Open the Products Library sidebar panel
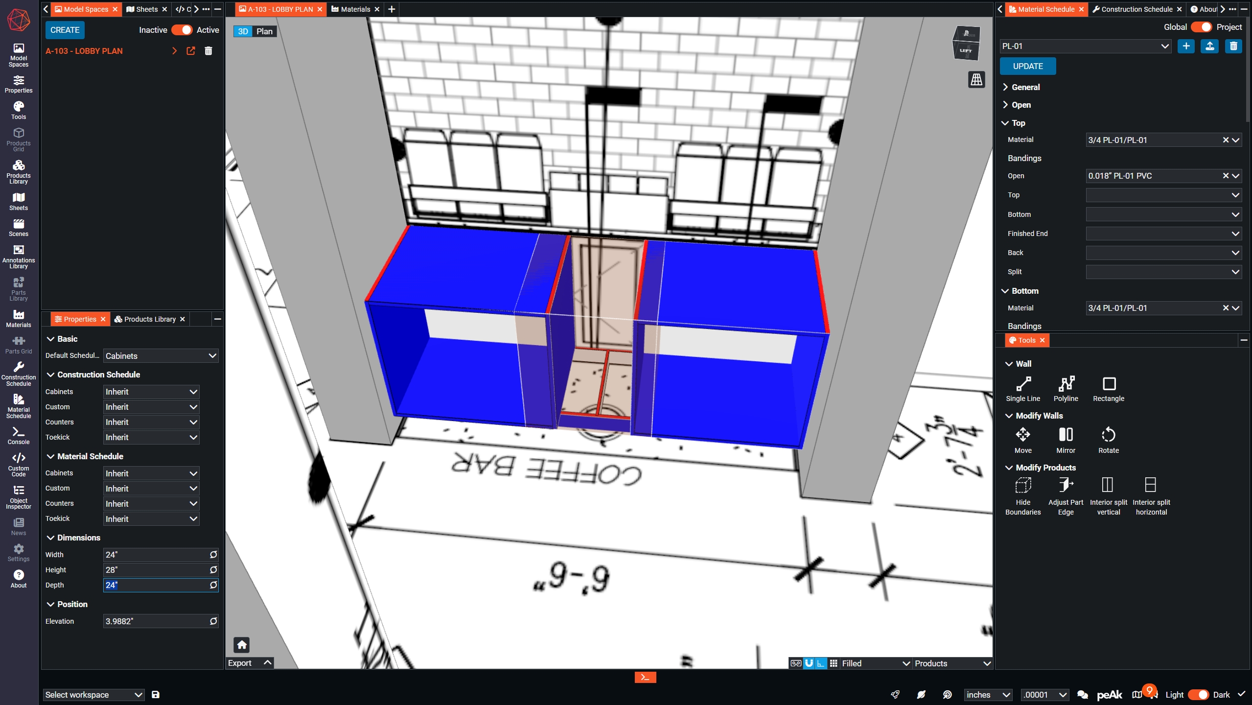 [x=19, y=171]
